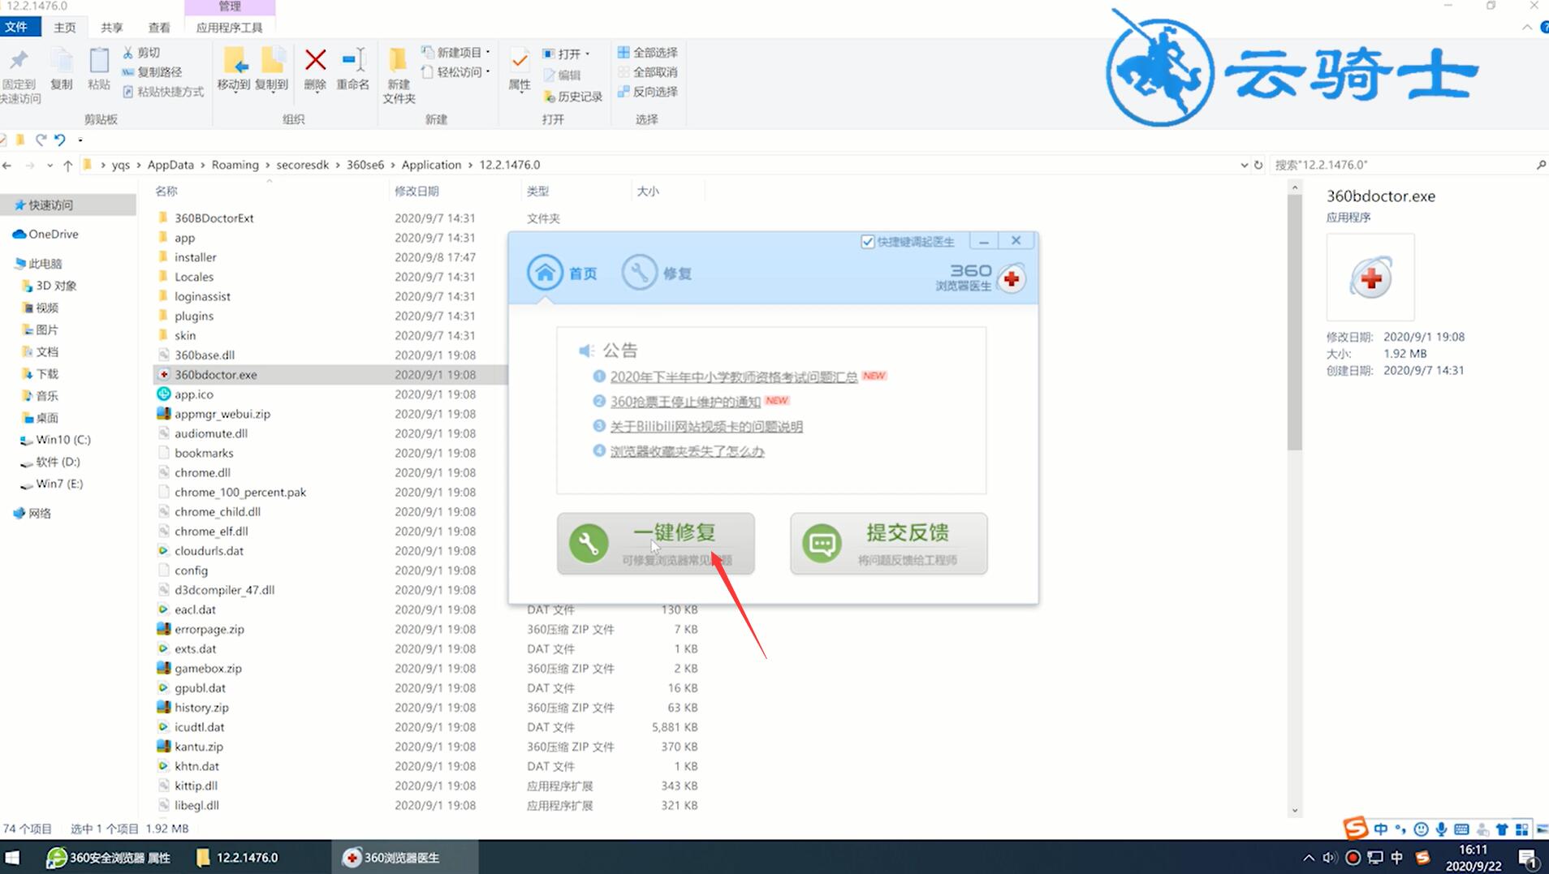Screen dimensions: 1549x874
Task: Click the search magnifier icon
Action: pyautogui.click(x=1541, y=165)
